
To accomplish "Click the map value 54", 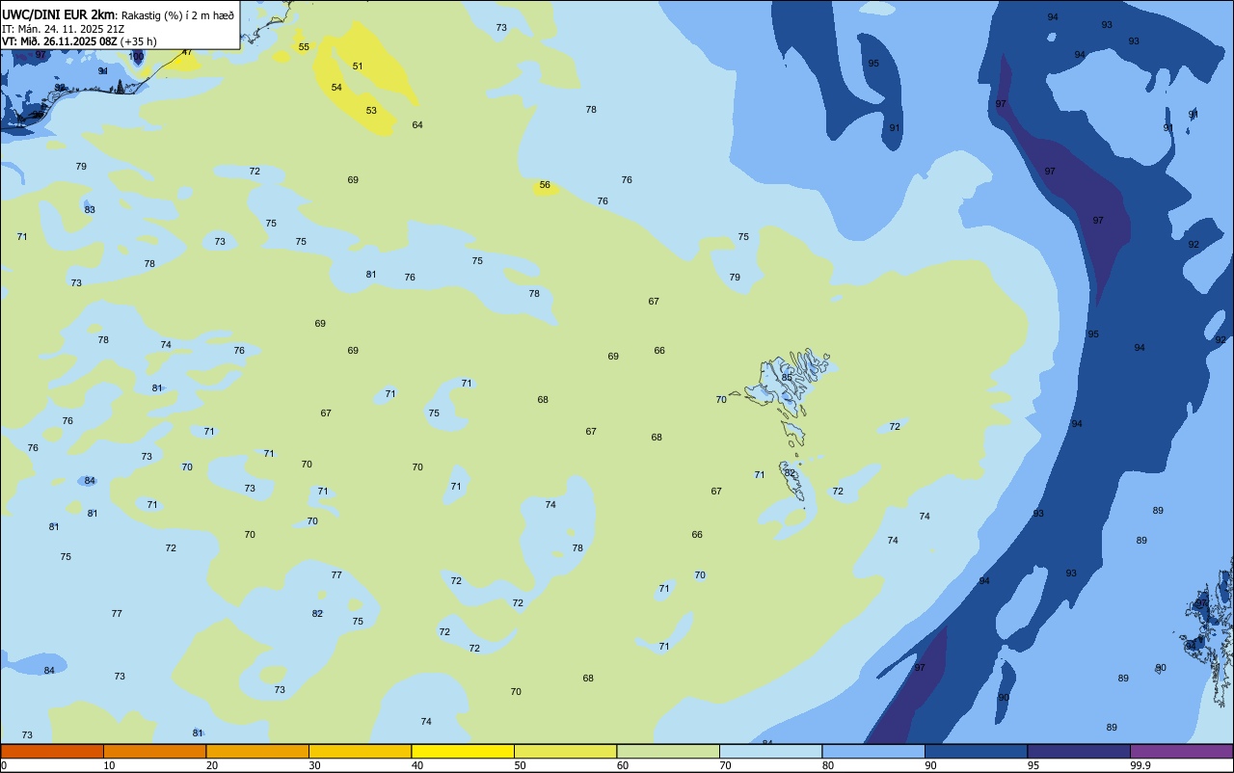I will point(336,88).
